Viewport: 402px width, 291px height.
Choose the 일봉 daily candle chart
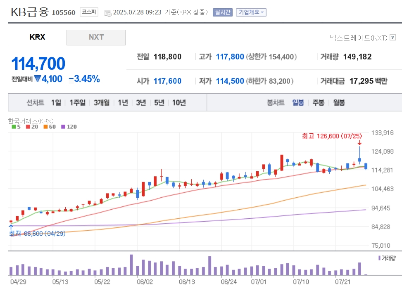coord(298,103)
